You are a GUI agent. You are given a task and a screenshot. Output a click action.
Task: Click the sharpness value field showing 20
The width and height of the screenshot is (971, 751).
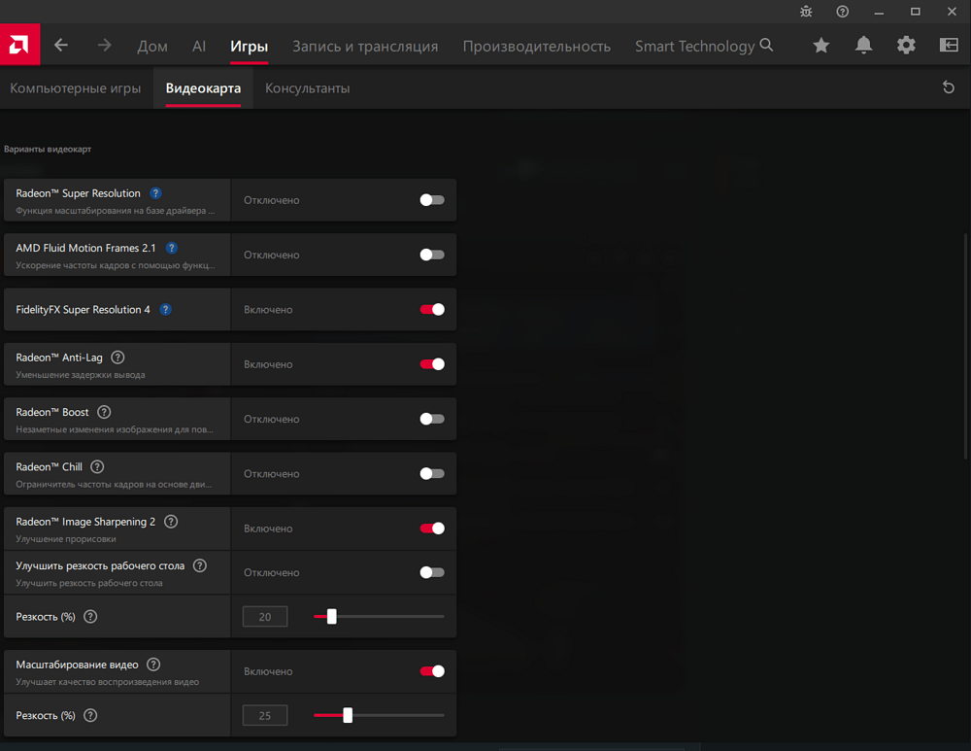265,617
